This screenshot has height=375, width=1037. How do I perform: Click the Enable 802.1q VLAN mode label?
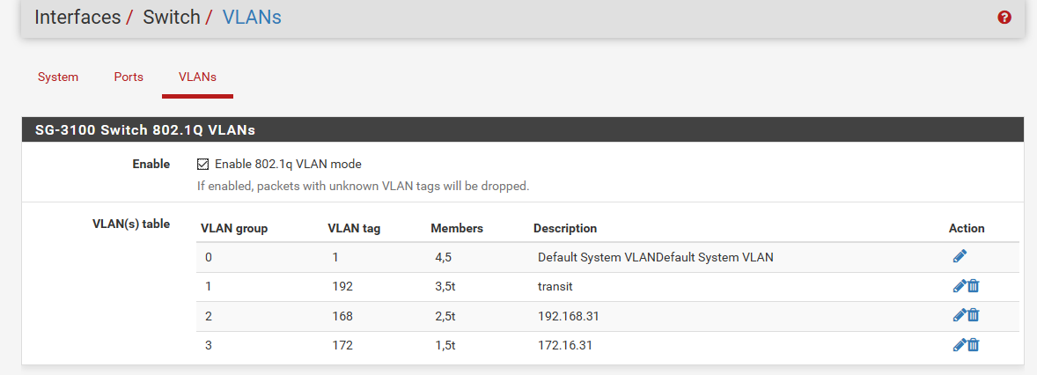288,164
